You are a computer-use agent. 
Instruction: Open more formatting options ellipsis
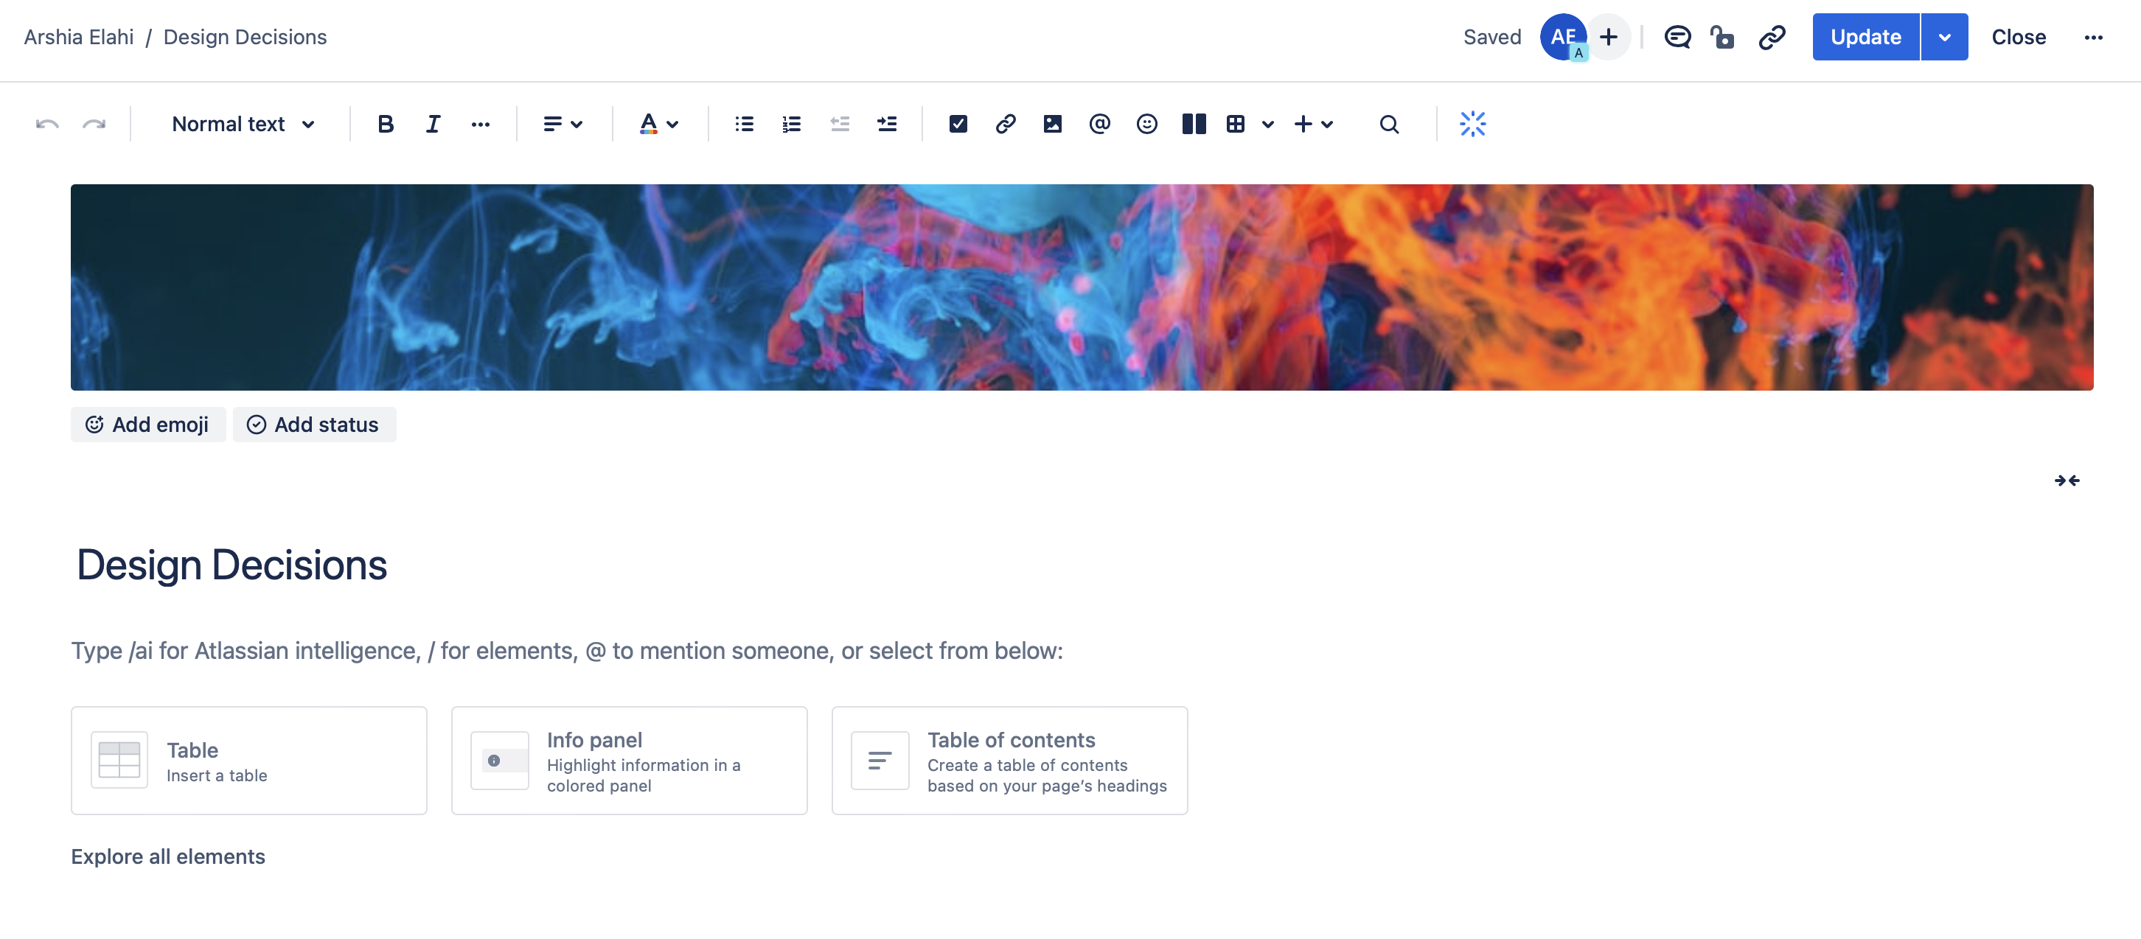(x=479, y=125)
